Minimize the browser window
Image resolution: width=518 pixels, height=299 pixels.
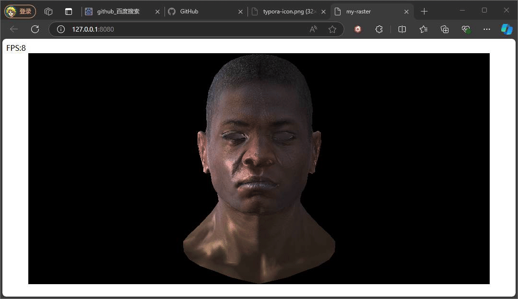(x=462, y=11)
